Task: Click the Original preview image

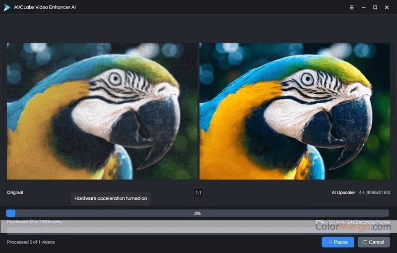Action: (x=102, y=111)
